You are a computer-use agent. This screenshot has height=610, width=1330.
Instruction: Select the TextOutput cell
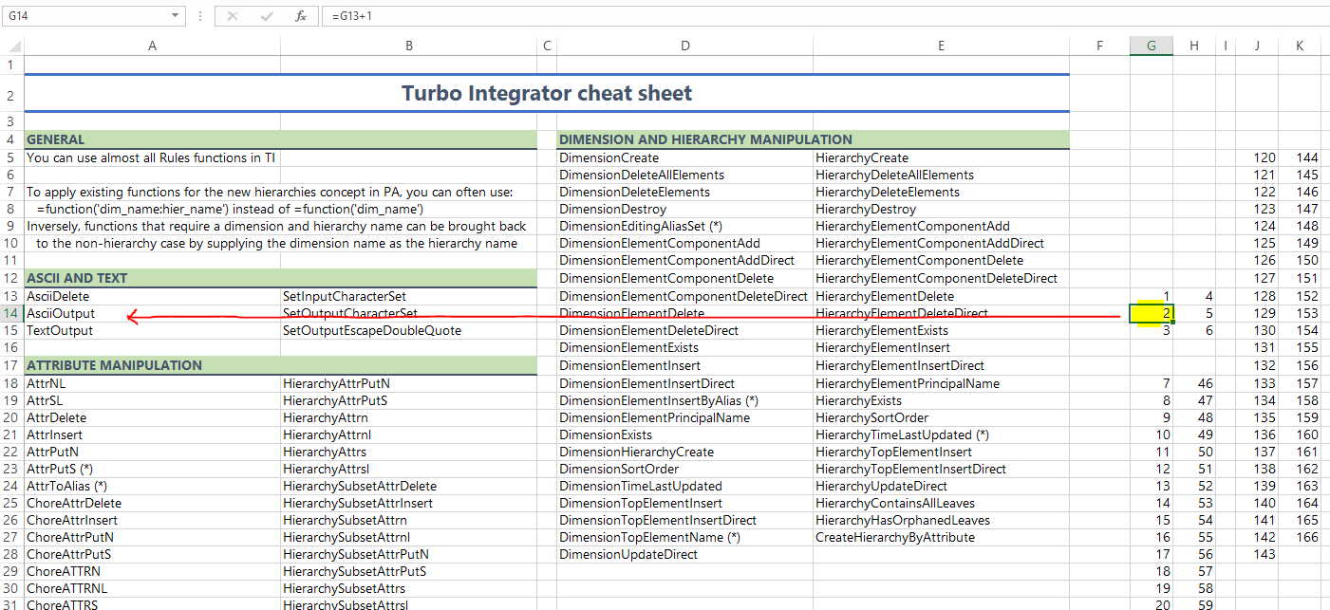click(153, 330)
